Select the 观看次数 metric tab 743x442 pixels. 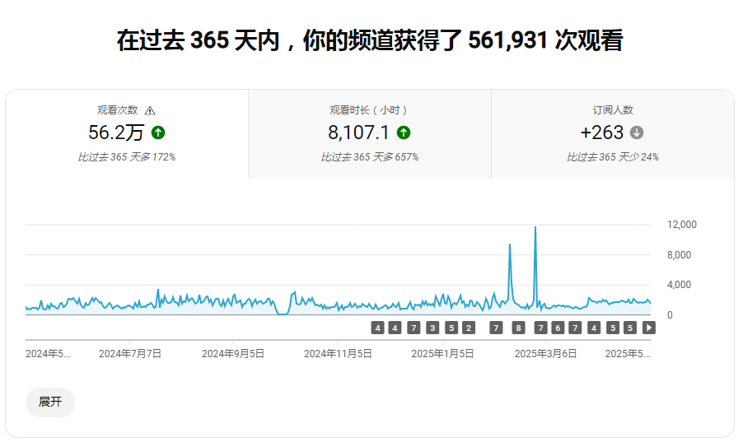(126, 133)
